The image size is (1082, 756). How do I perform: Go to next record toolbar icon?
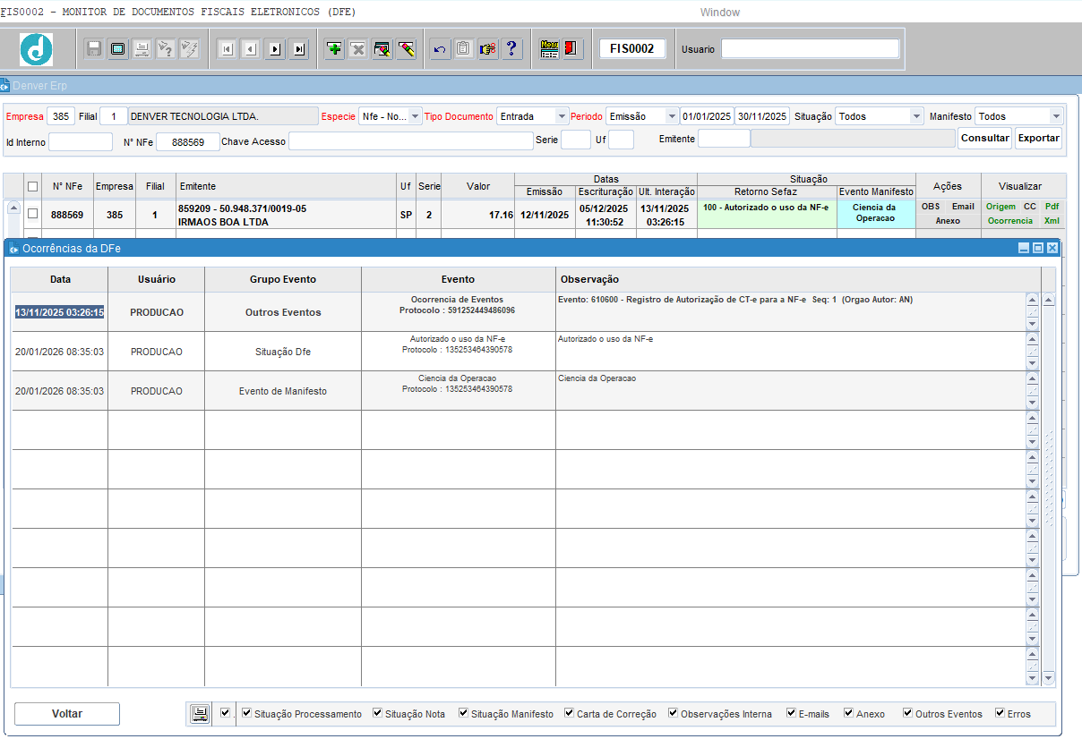[x=275, y=48]
